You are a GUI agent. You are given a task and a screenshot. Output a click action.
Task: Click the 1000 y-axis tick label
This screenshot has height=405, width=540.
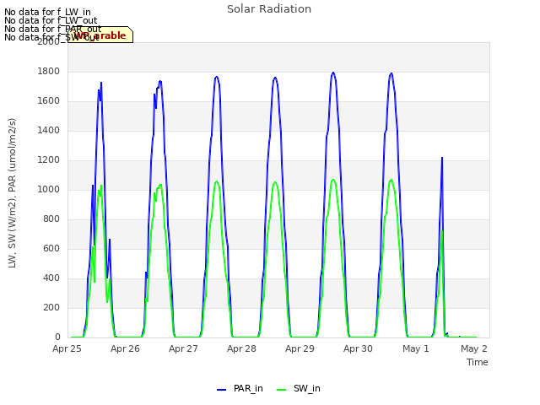(x=49, y=189)
